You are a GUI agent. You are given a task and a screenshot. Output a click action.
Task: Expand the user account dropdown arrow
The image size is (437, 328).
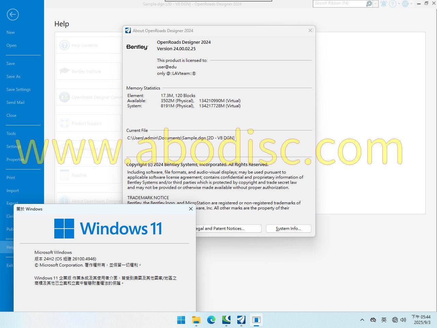(x=411, y=3)
